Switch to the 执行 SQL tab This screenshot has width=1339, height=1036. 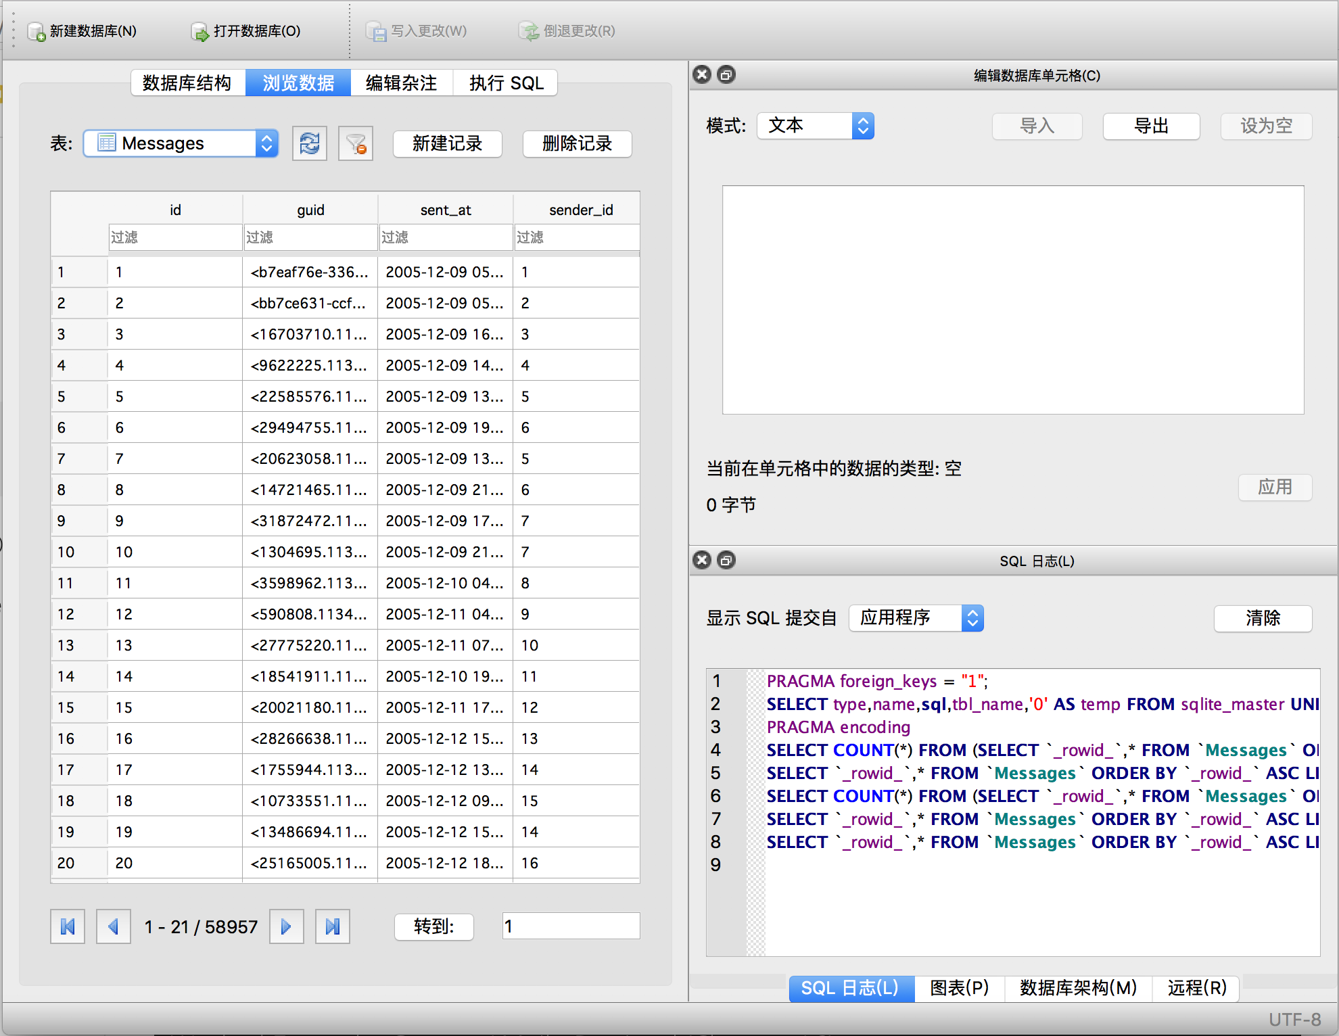tap(504, 83)
